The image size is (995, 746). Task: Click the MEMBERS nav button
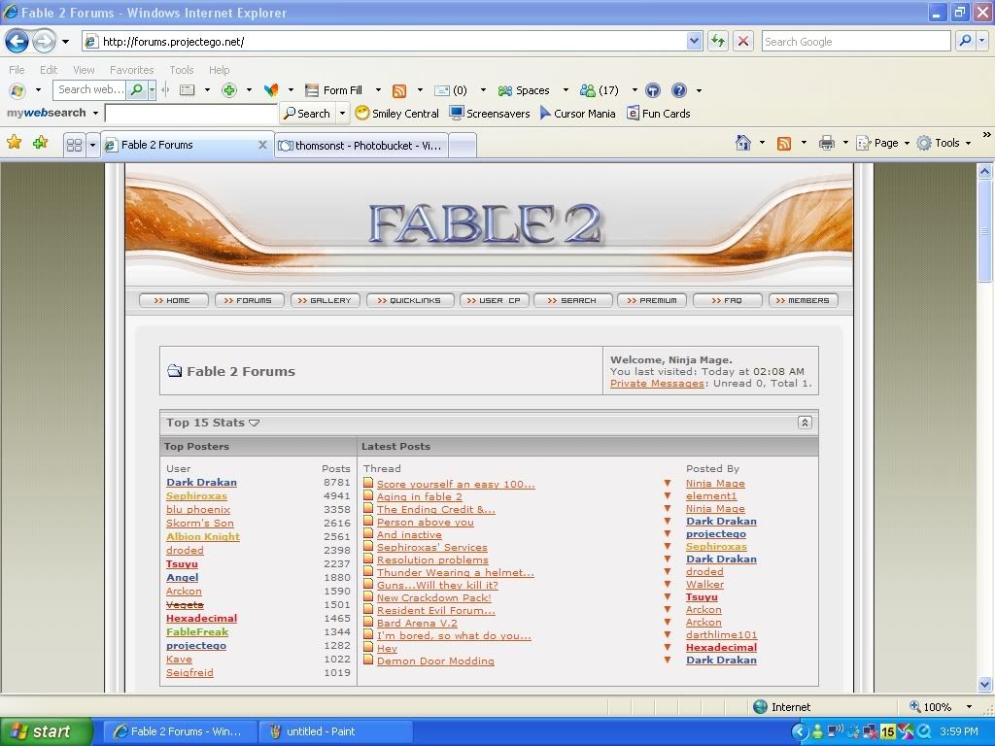(804, 300)
